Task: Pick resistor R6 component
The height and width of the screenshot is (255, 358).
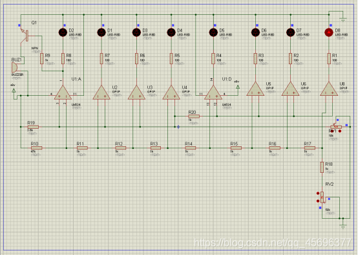Action: pyautogui.click(x=136, y=58)
